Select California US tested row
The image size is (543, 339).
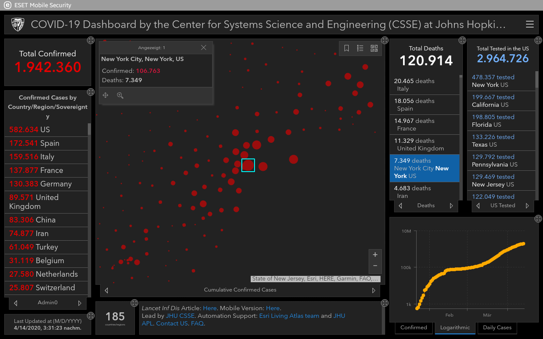pyautogui.click(x=501, y=101)
